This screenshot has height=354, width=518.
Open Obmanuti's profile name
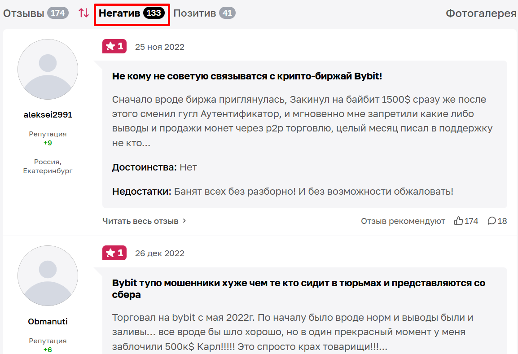point(48,320)
